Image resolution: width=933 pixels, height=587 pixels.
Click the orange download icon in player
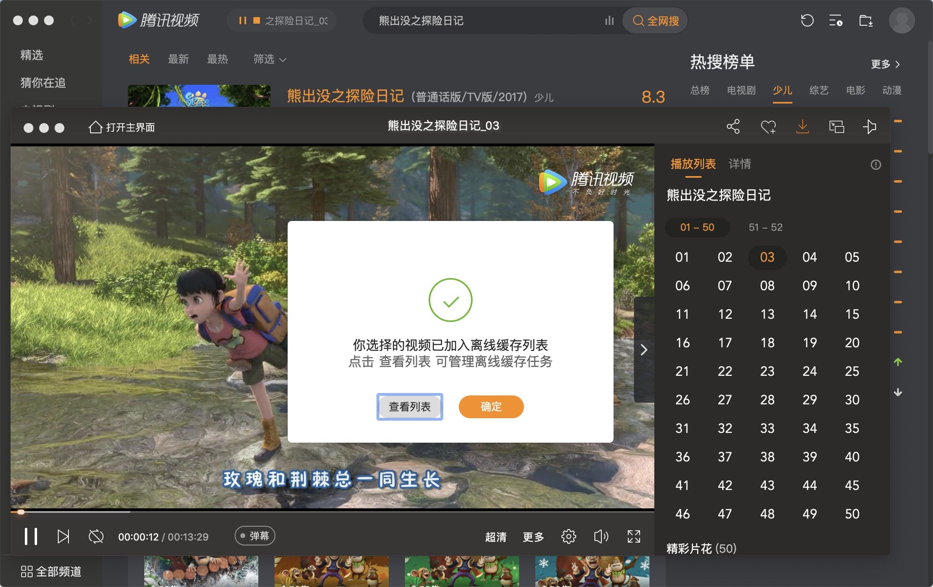tap(802, 126)
